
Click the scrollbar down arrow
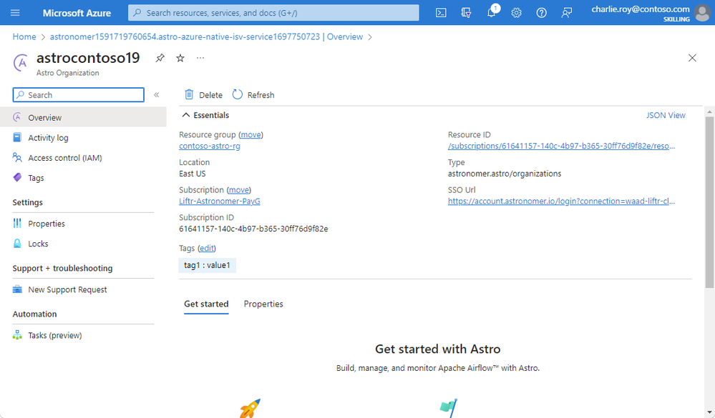click(x=709, y=412)
